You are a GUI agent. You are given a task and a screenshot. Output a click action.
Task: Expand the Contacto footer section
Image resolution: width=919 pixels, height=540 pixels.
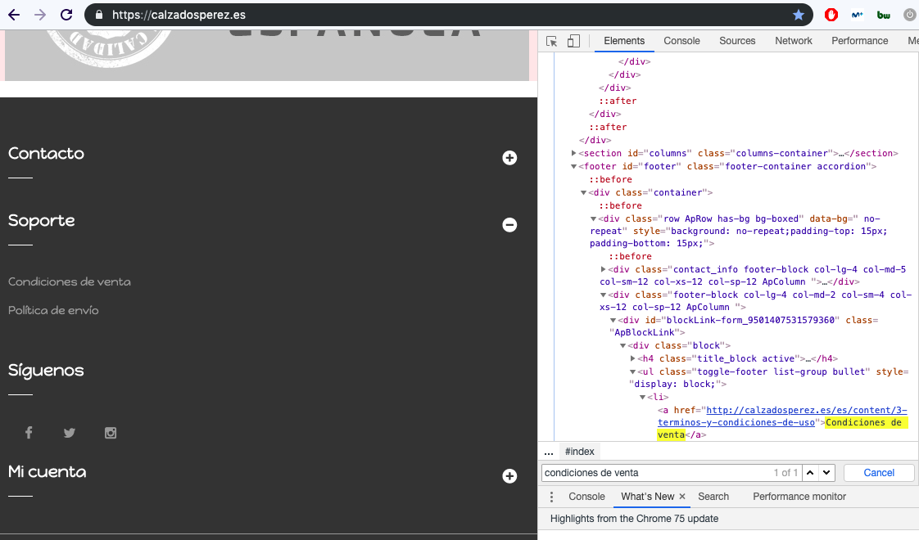pyautogui.click(x=509, y=158)
